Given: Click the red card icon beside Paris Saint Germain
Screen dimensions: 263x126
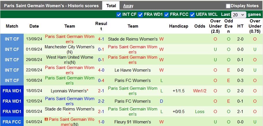Looking at the screenshot, I should coord(46,119).
